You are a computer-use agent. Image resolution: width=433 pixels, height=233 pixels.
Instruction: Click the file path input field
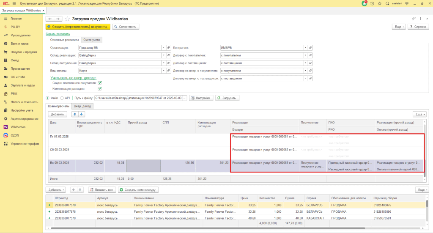click(x=138, y=98)
